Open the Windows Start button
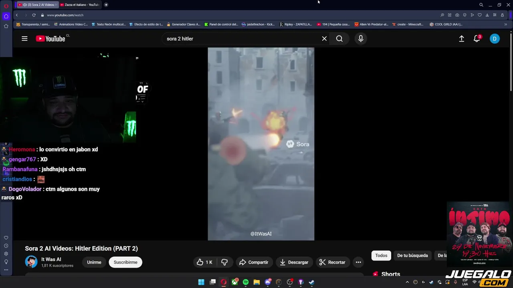513x288 pixels. coord(201,282)
